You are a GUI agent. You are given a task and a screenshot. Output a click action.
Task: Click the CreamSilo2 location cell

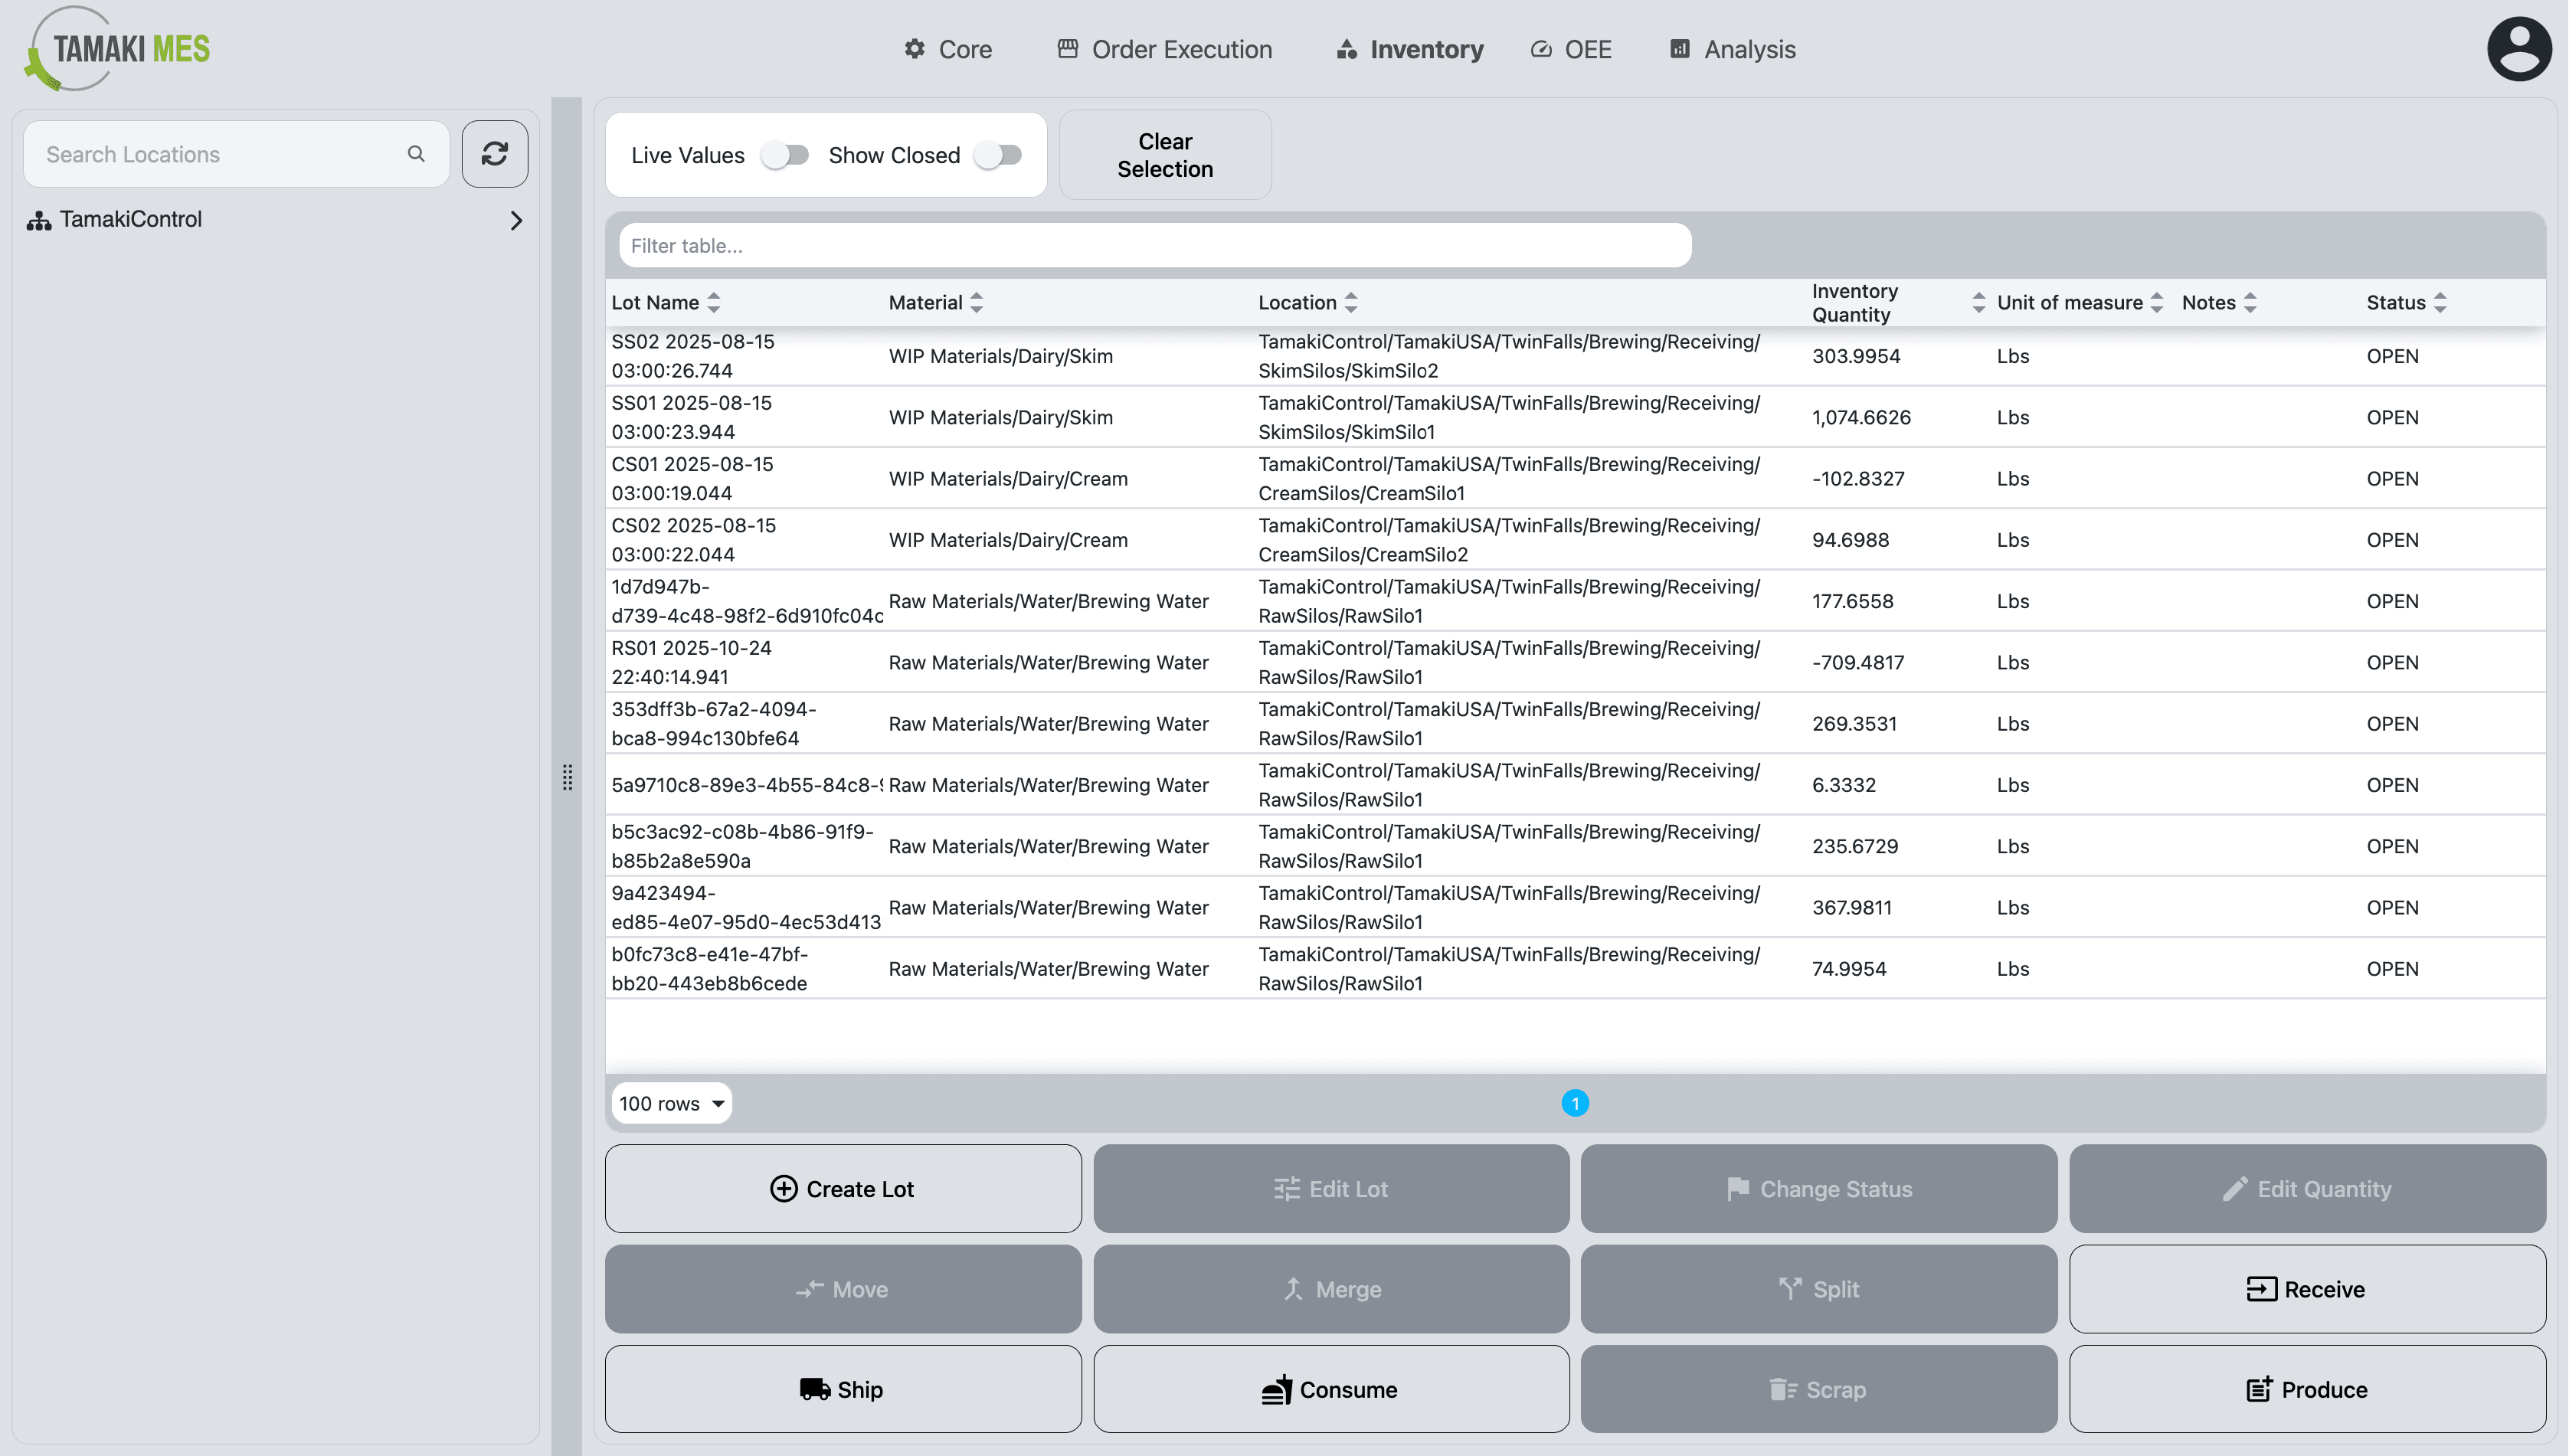point(1509,540)
